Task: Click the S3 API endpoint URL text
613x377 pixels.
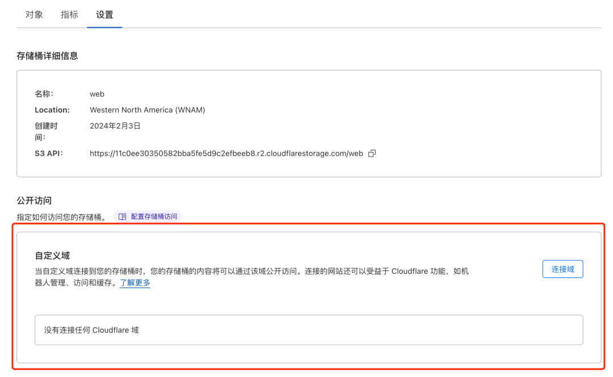Action: (226, 153)
